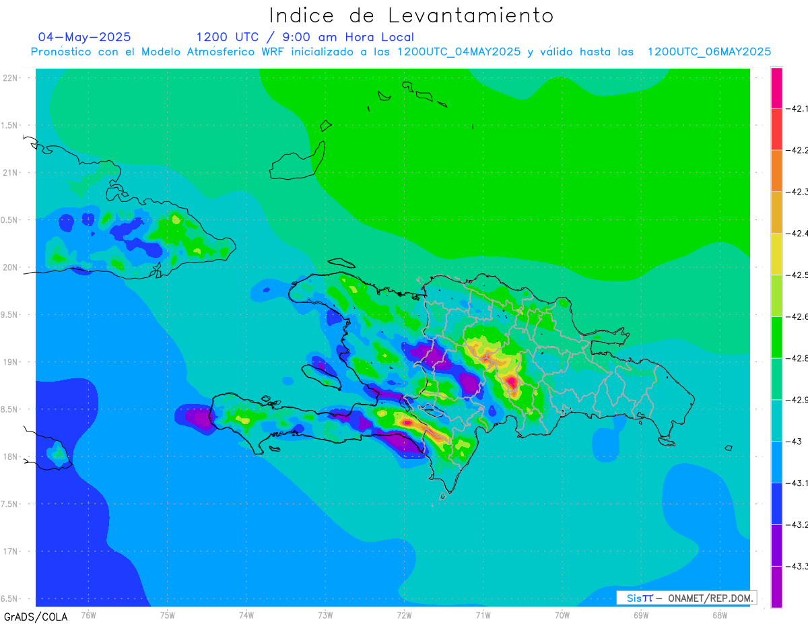Click the "74W" longitude label
808x624 pixels.
[x=246, y=615]
